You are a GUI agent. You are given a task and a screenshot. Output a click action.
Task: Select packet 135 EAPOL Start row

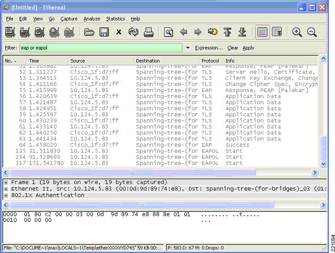point(160,151)
